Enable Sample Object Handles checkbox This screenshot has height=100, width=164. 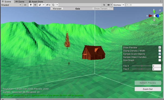tap(160, 57)
